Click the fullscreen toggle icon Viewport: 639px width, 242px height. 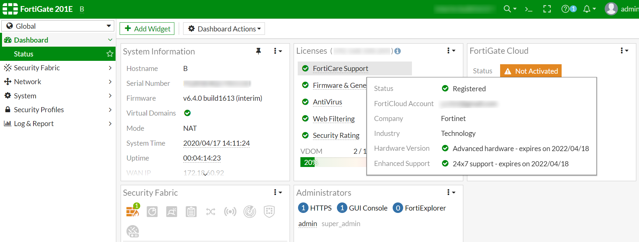(547, 9)
